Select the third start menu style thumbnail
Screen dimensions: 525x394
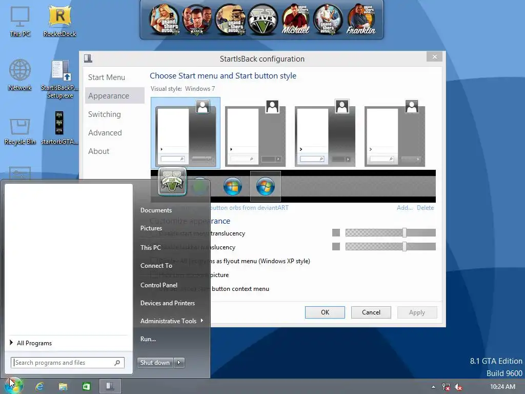click(325, 133)
